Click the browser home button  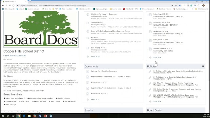[x=13, y=6]
